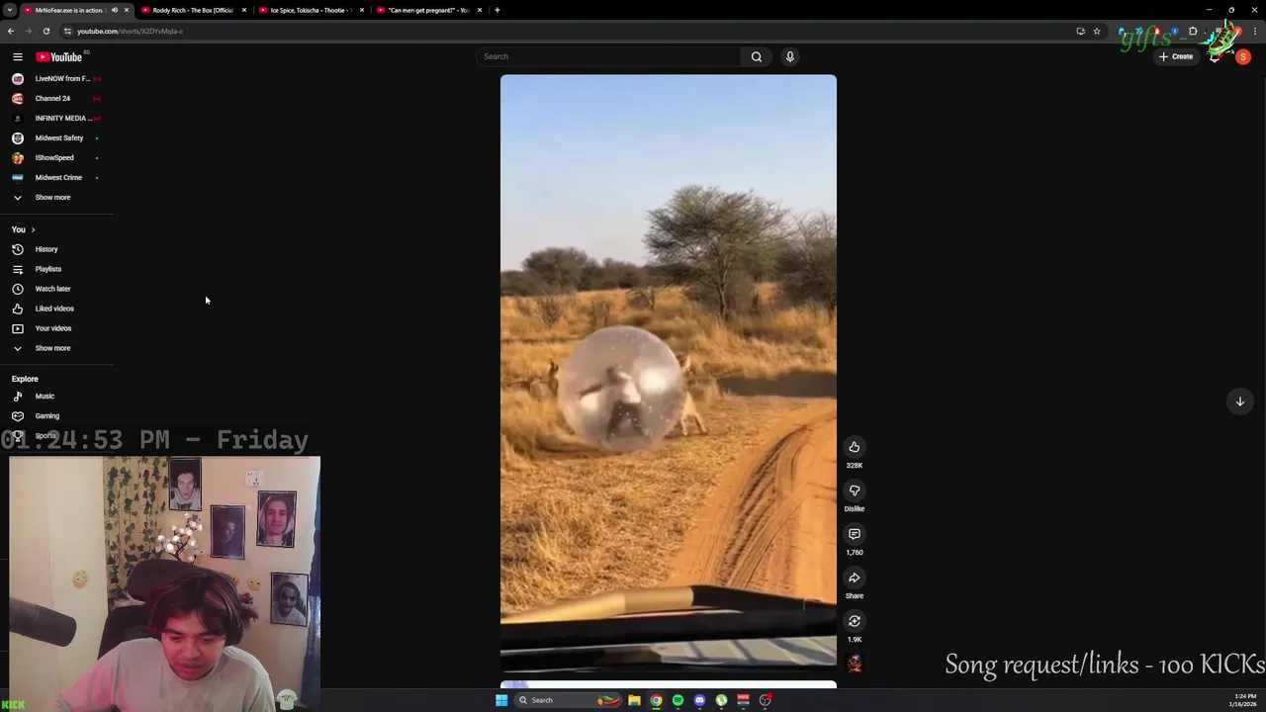Open Discord from the taskbar

699,700
